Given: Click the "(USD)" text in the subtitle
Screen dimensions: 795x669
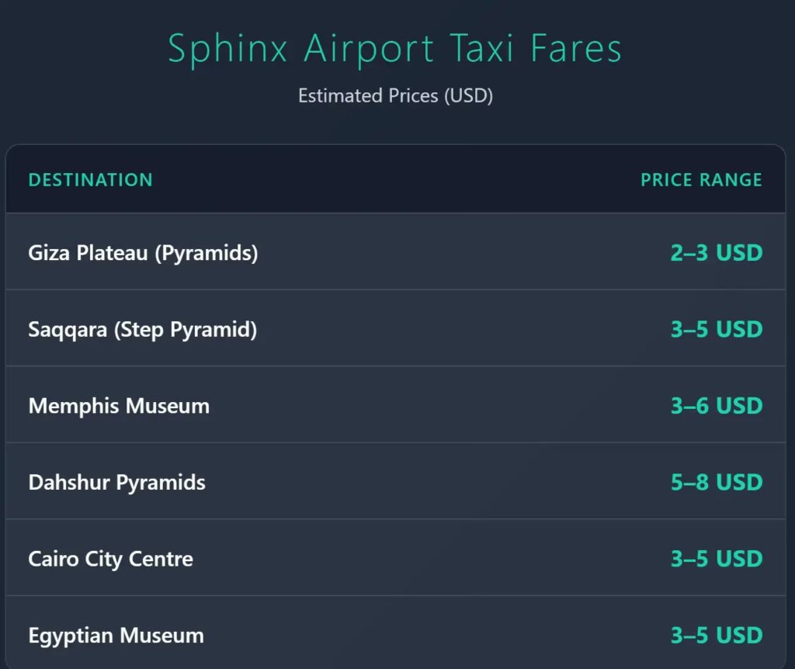Looking at the screenshot, I should [x=469, y=96].
